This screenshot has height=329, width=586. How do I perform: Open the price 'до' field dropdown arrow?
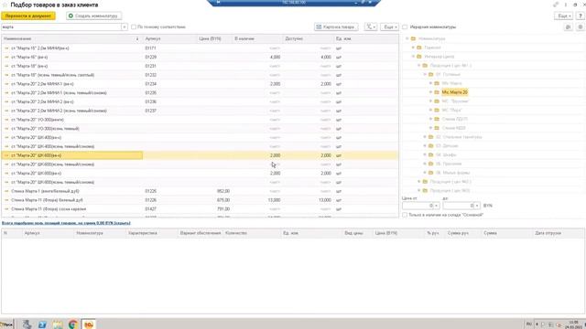(x=477, y=206)
